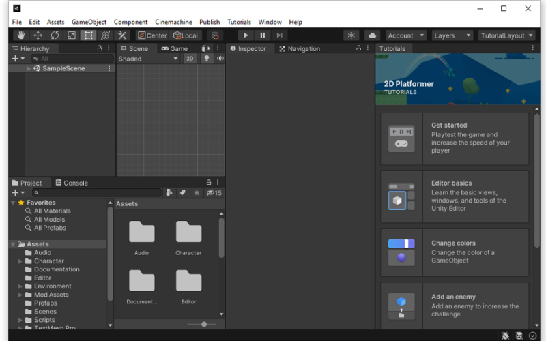This screenshot has width=546, height=341.
Task: Start Play mode
Action: point(246,35)
